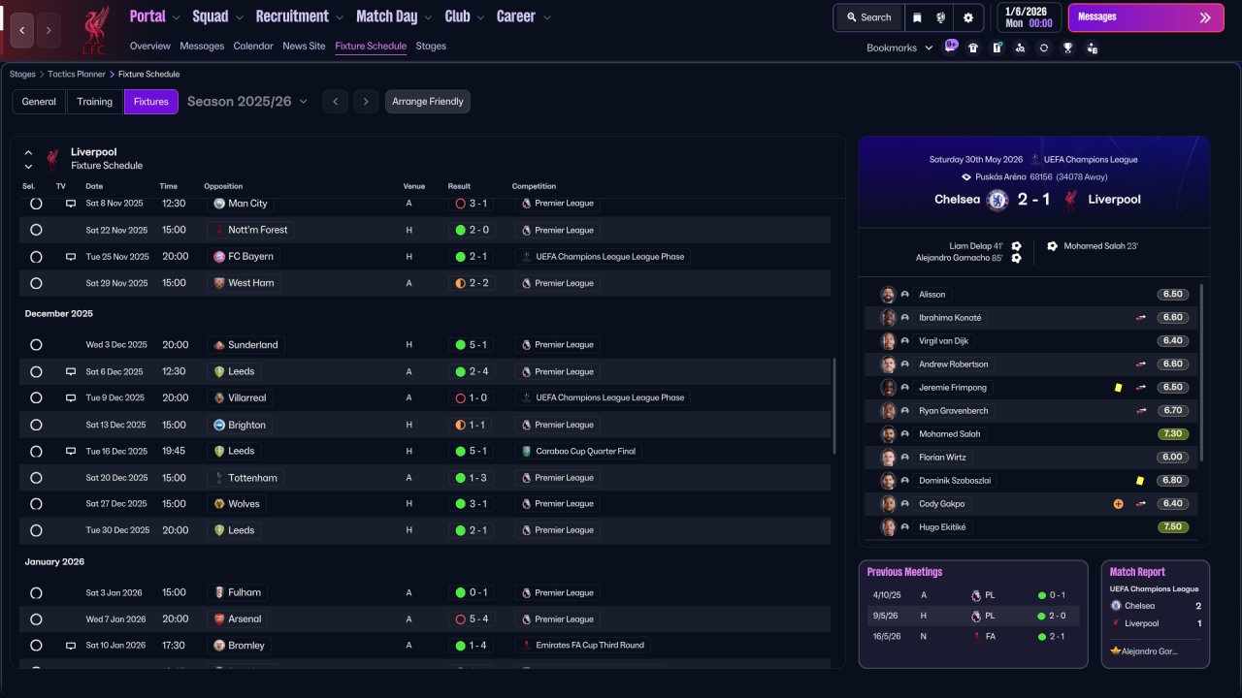The width and height of the screenshot is (1242, 698).
Task: Open the bookmark icon next to Search
Action: point(917,17)
